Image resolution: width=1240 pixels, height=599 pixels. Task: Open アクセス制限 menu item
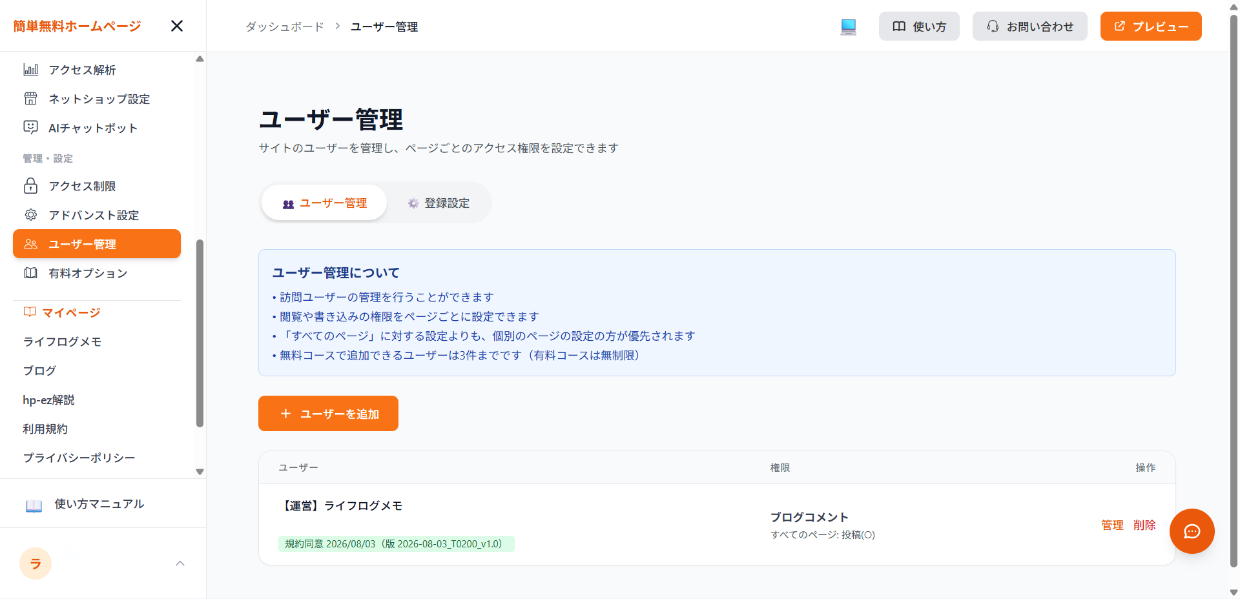(97, 186)
